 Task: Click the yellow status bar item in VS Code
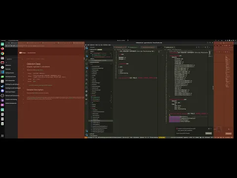click(x=162, y=137)
